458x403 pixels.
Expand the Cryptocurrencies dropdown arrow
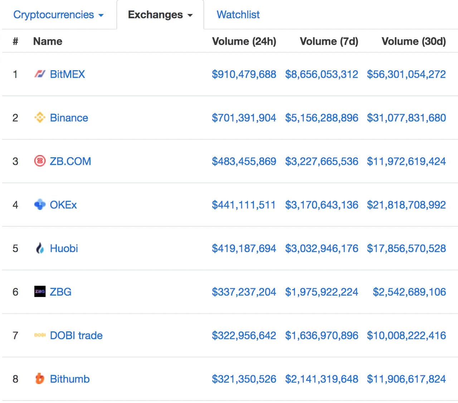pyautogui.click(x=101, y=15)
